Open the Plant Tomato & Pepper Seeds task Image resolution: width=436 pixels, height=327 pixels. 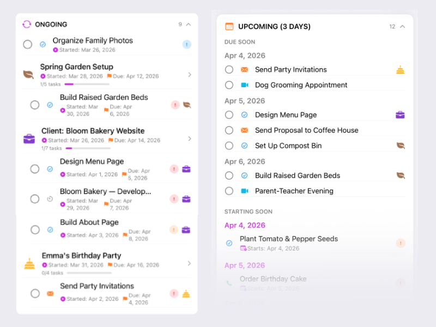click(x=289, y=239)
